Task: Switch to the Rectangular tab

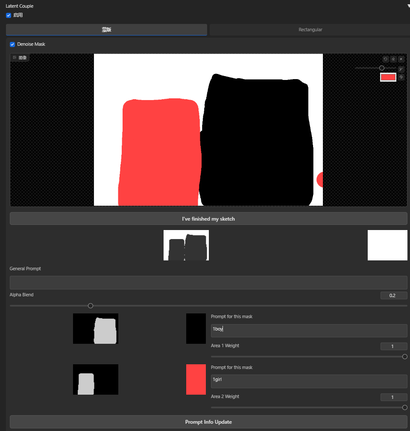Action: 310,30
